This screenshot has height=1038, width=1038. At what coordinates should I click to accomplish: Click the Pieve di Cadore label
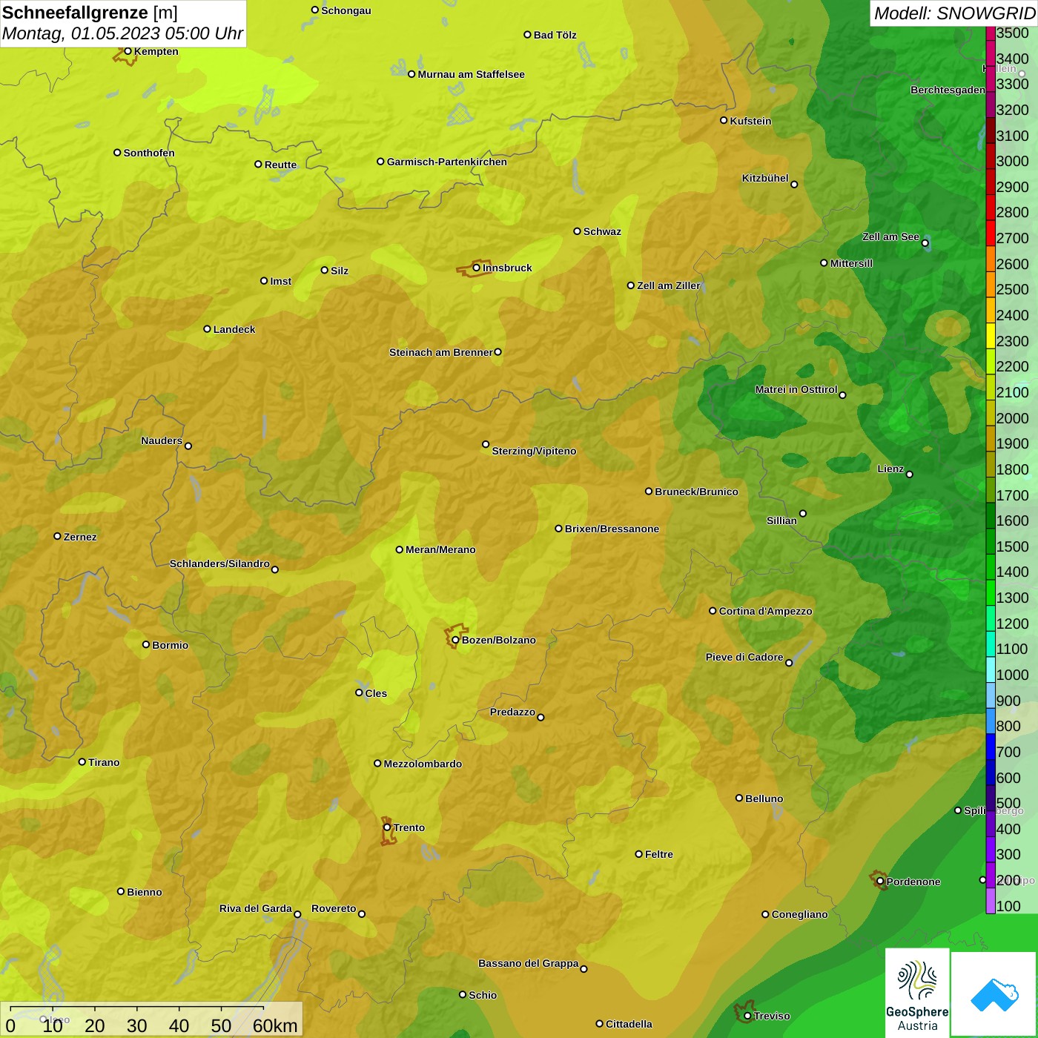point(744,657)
